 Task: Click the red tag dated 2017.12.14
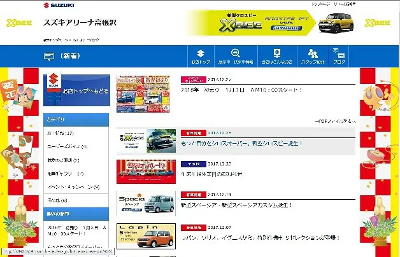tap(194, 195)
